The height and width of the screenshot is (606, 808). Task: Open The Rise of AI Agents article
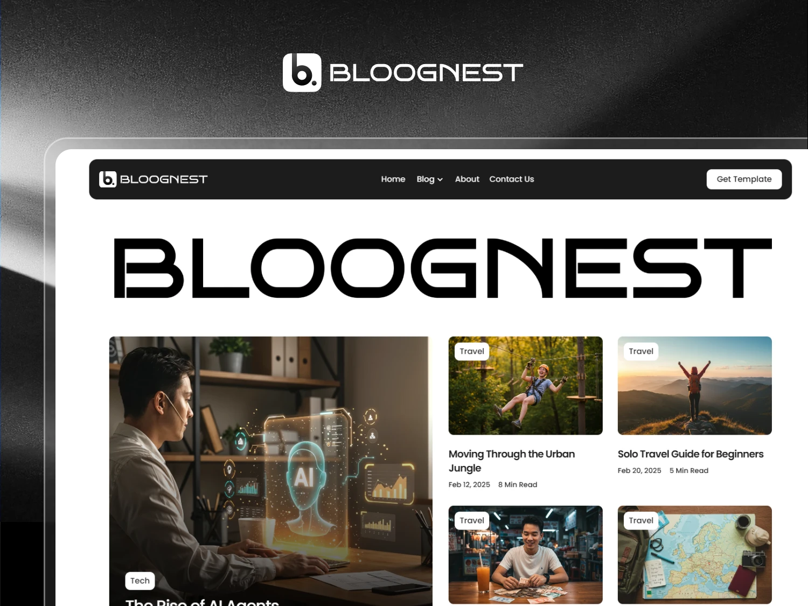tap(202, 602)
